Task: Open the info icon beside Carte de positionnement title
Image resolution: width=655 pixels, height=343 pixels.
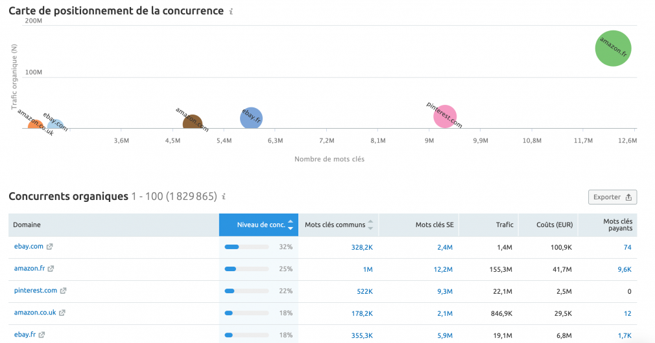Action: [x=231, y=12]
